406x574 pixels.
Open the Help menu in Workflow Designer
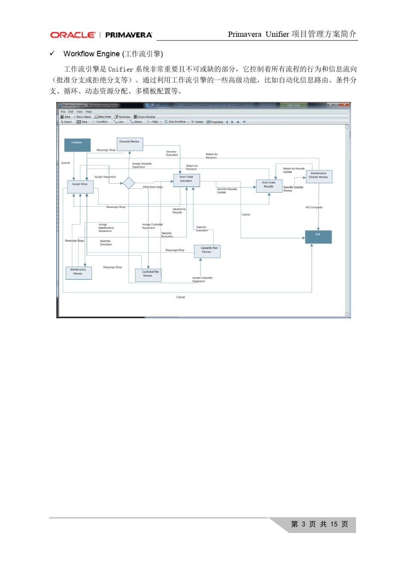pos(88,112)
